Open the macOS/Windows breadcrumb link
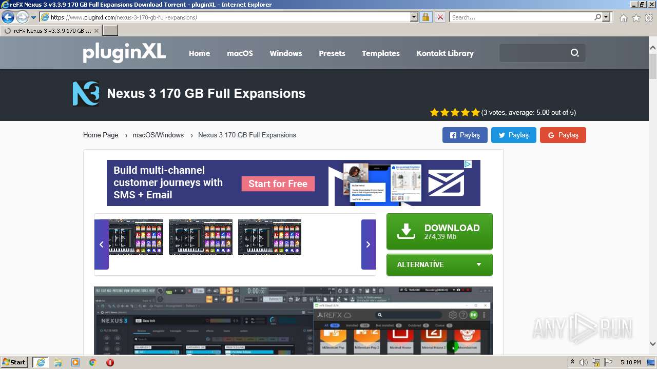Viewport: 657px width, 369px height. 158,135
